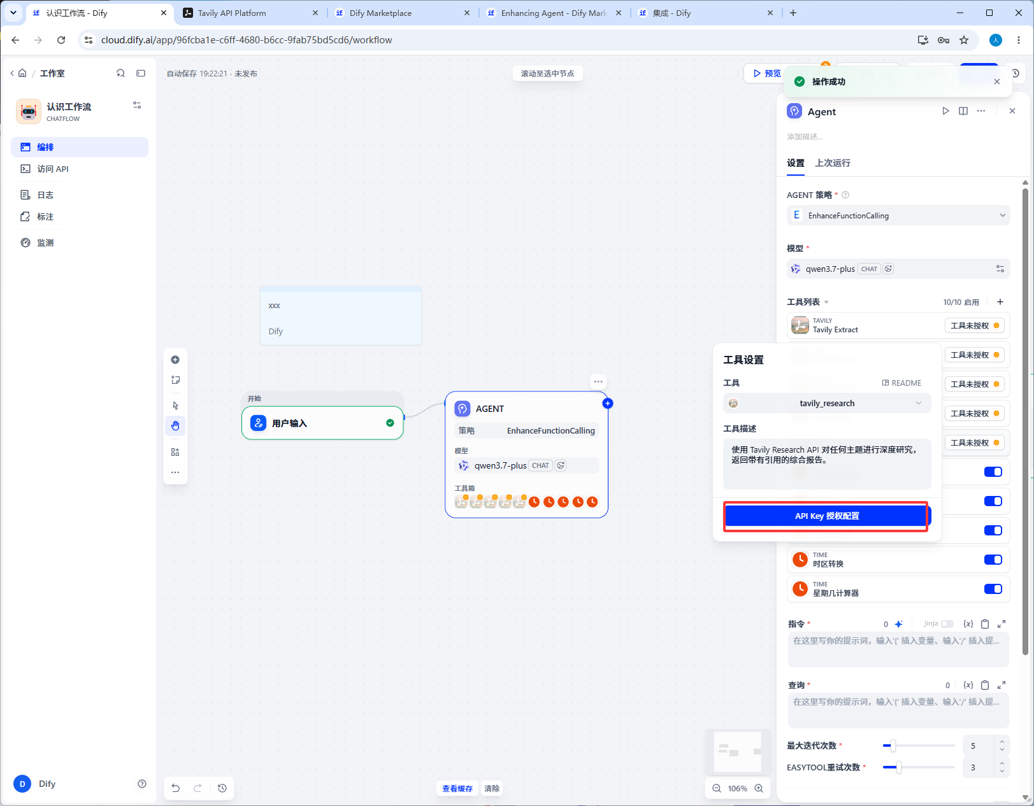1034x806 pixels.
Task: Add a tool with the 工具列表 plus icon
Action: (1000, 302)
